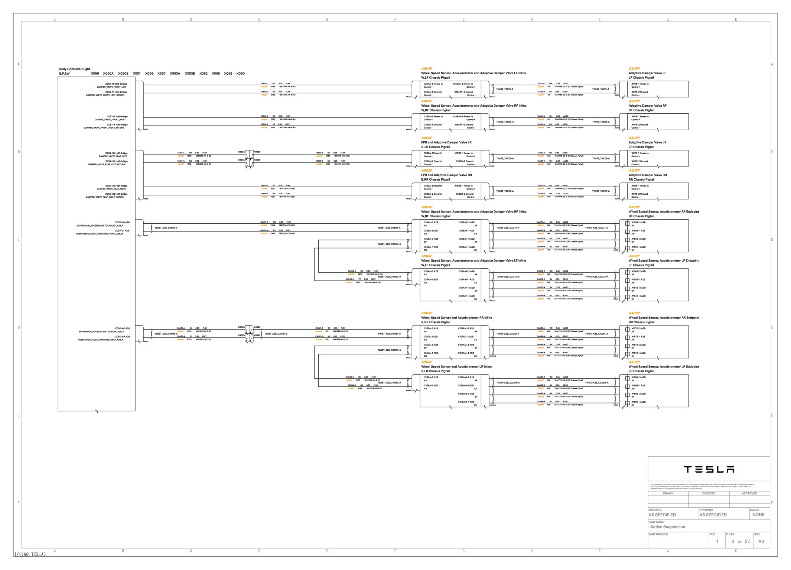Screen dimensions: 791x570
Task: Click the TWIST_TAS21-A twisted pair label
Action: (x=505, y=89)
